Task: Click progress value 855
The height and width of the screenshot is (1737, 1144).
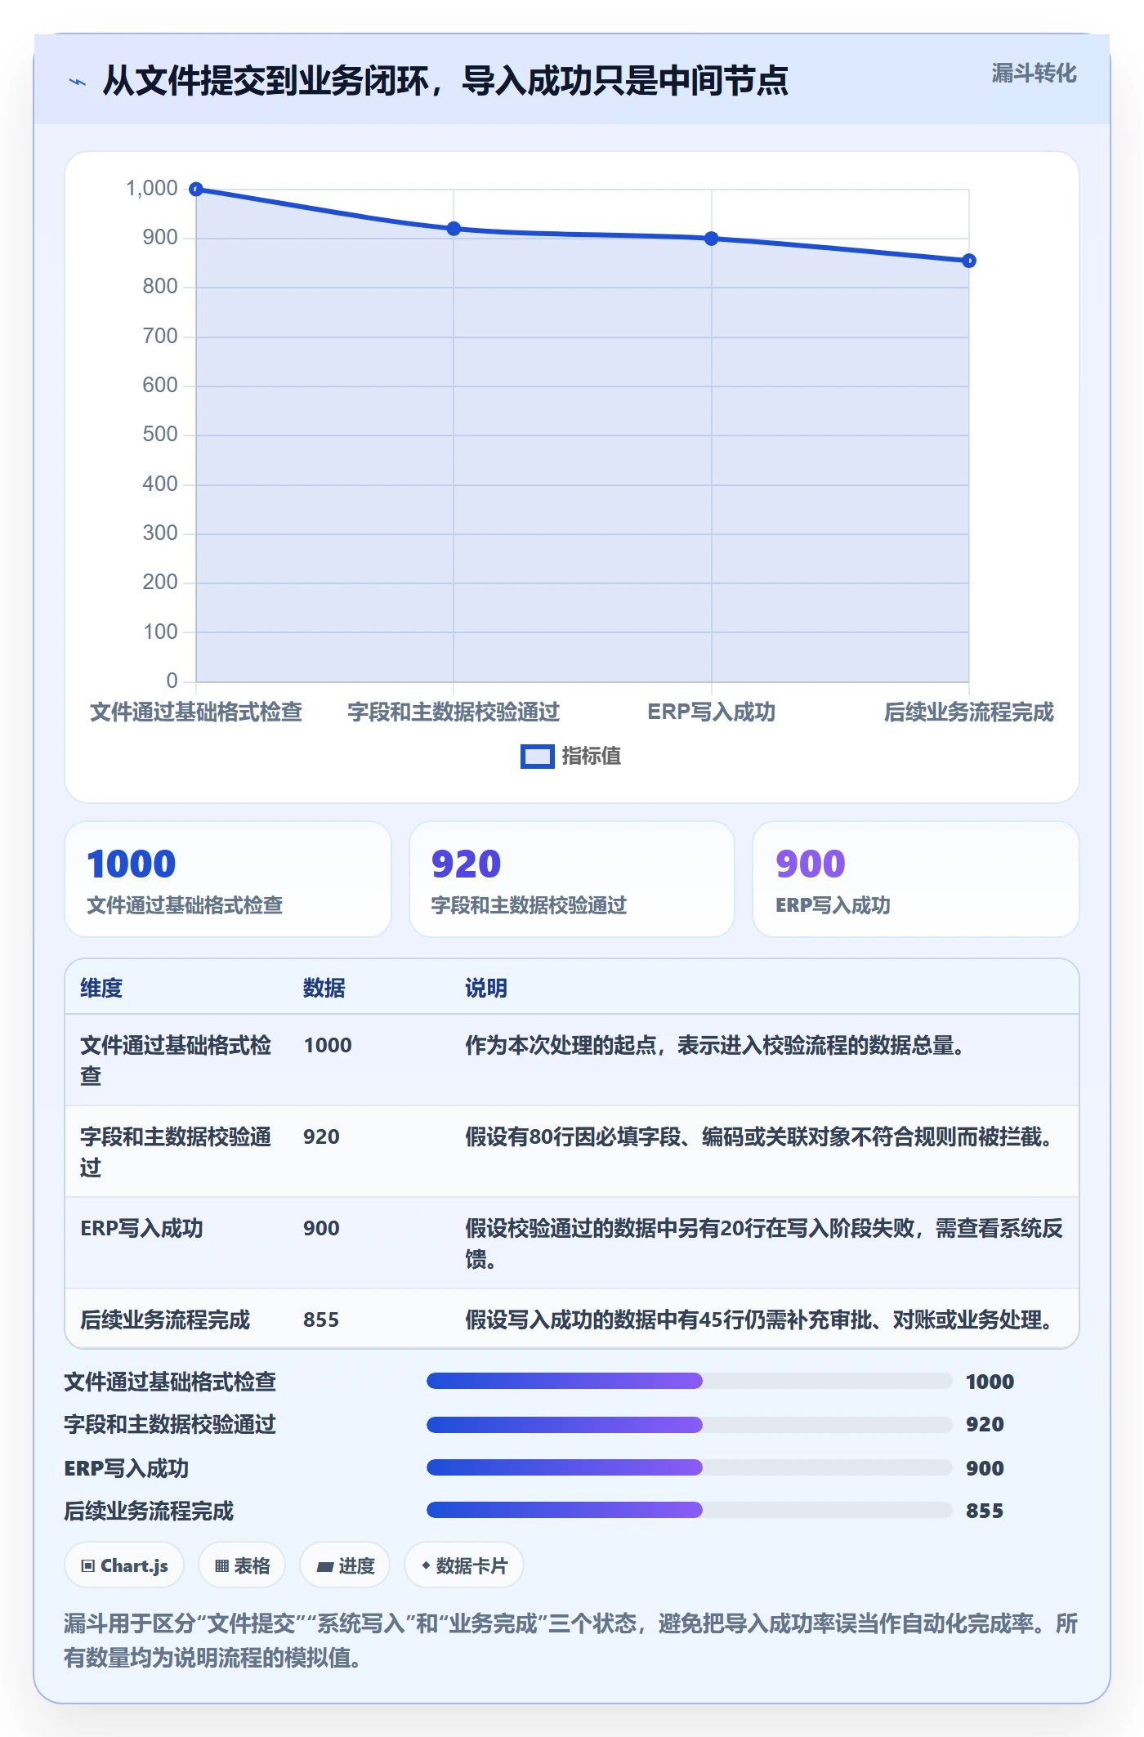Action: click(985, 1512)
